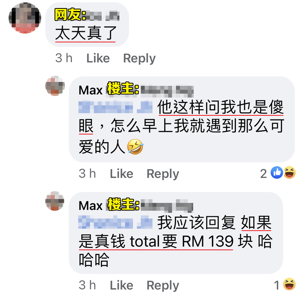Click the 3 h timestamp under the top comment
Viewport: 305px width, 295px height.
click(x=64, y=58)
